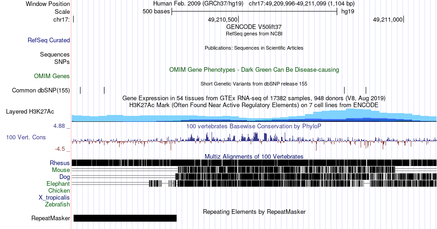Click the 49,211,000 ruler position
437x229 pixels.
pyautogui.click(x=388, y=19)
